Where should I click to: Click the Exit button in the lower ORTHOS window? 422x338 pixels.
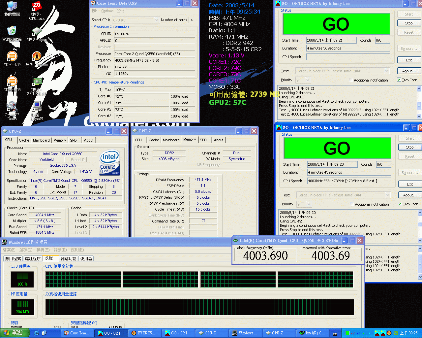tap(410, 184)
